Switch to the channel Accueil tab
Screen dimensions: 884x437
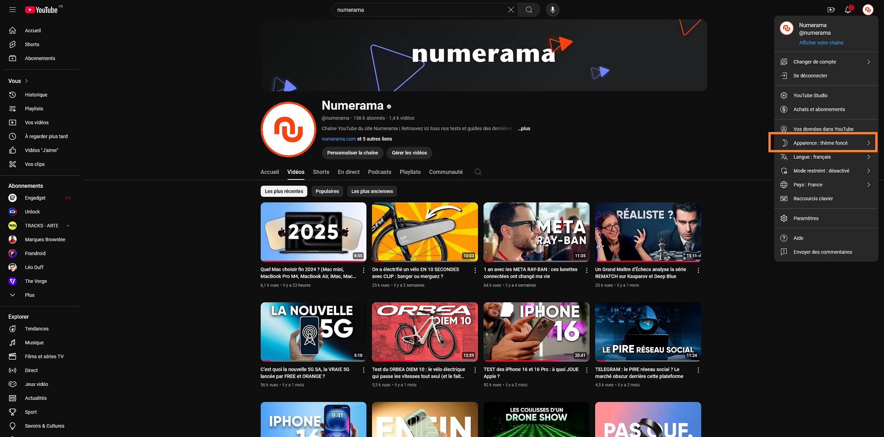click(269, 172)
